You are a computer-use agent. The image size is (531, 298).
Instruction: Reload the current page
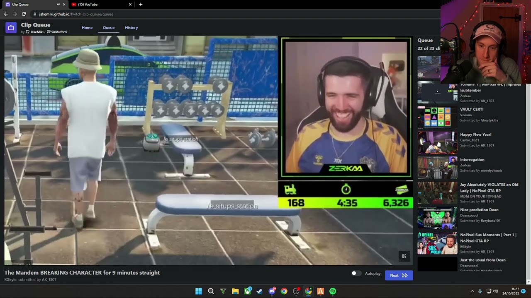pos(24,14)
